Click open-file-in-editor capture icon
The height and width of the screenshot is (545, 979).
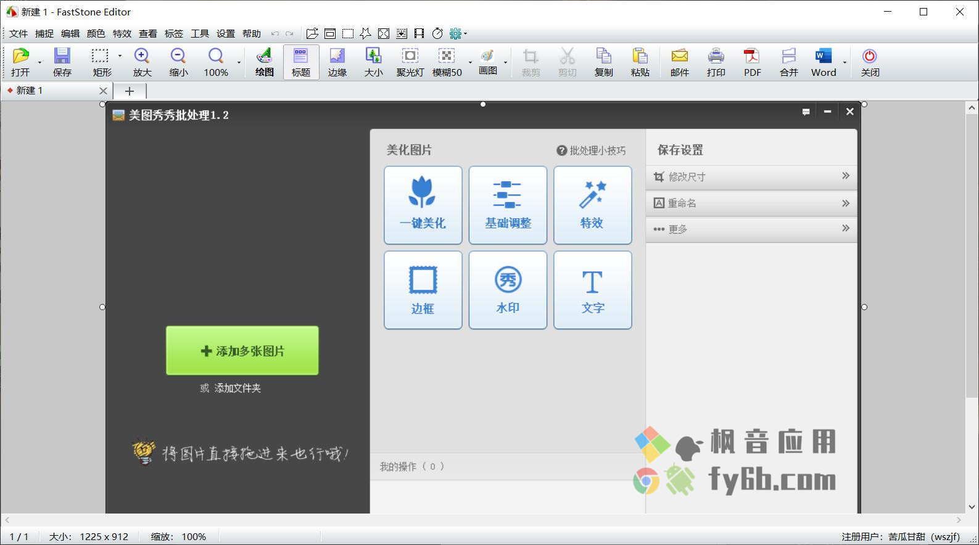click(x=312, y=33)
